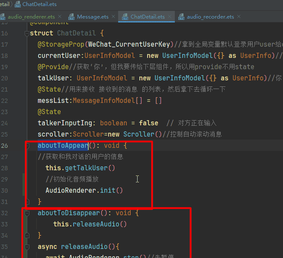The height and width of the screenshot is (258, 283).
Task: Click releaseAudio in async function definition
Action: 84,247
